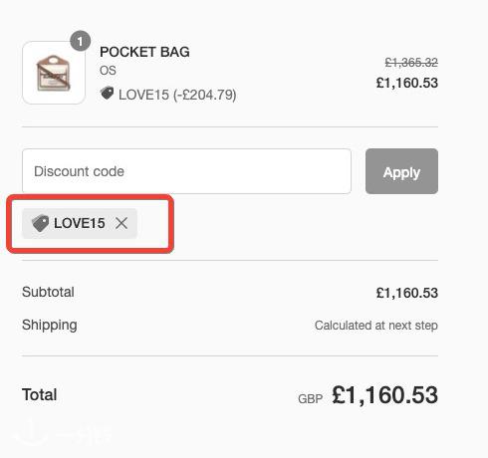Click the Total label
488x458 pixels.
click(40, 394)
